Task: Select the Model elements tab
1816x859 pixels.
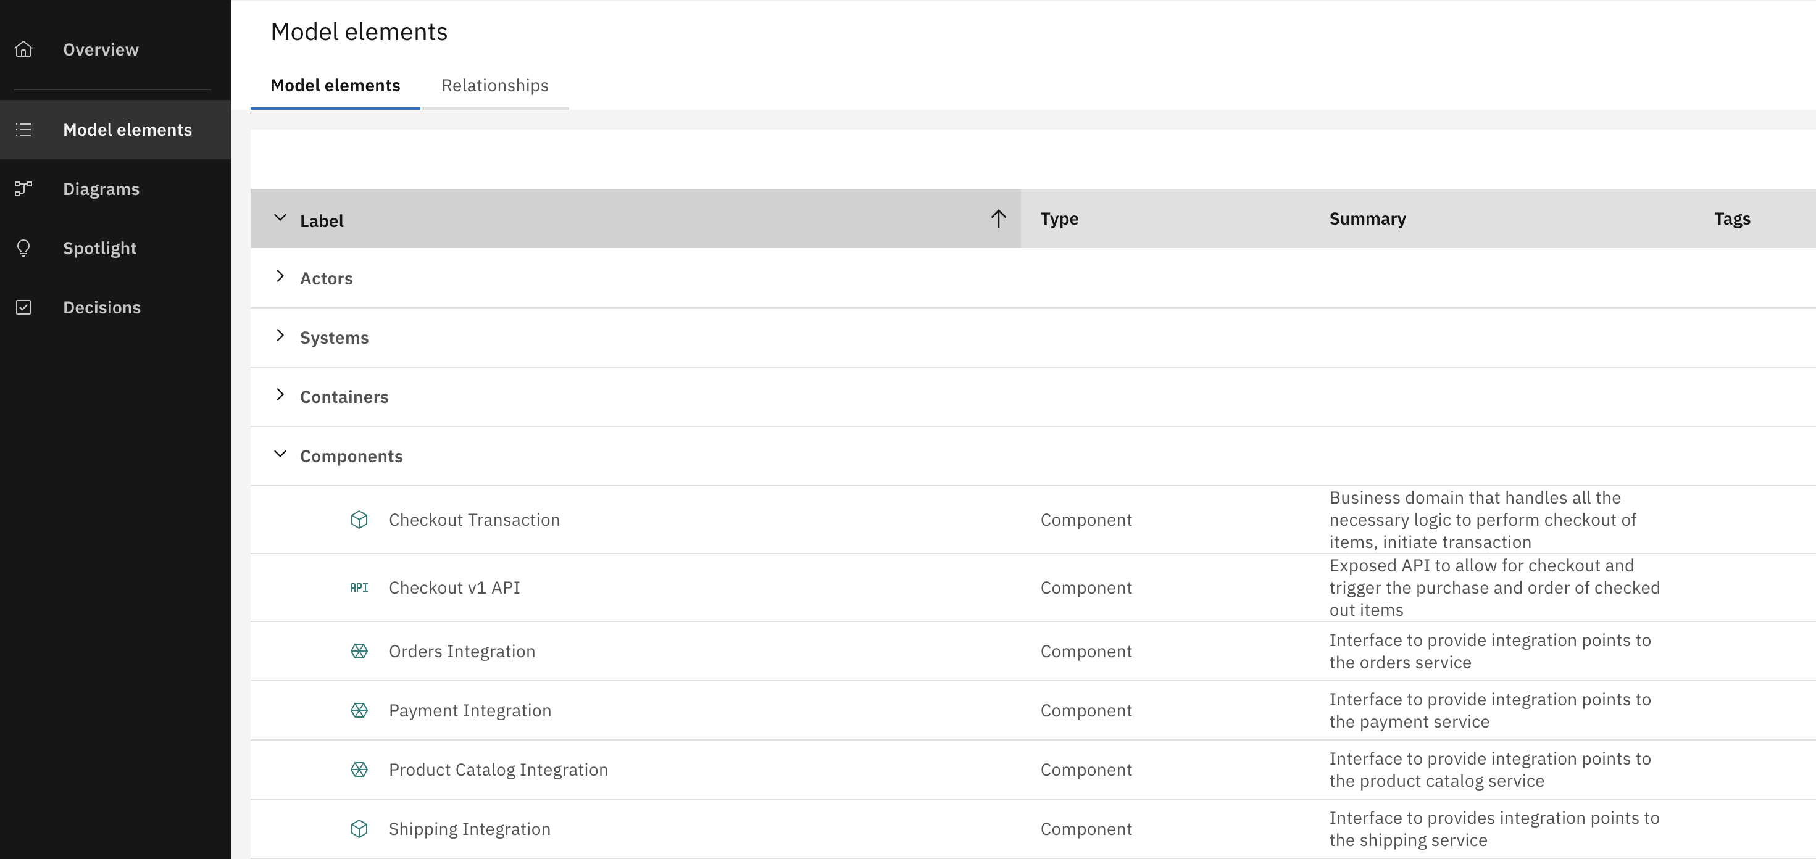Action: [x=335, y=85]
